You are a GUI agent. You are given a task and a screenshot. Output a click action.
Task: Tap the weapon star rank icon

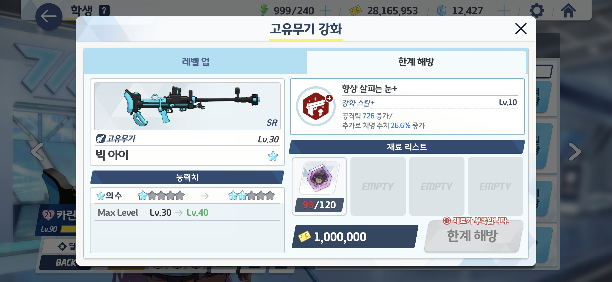tap(273, 156)
